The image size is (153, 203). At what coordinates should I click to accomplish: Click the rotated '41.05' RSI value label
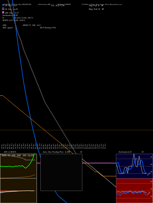pos(149,194)
